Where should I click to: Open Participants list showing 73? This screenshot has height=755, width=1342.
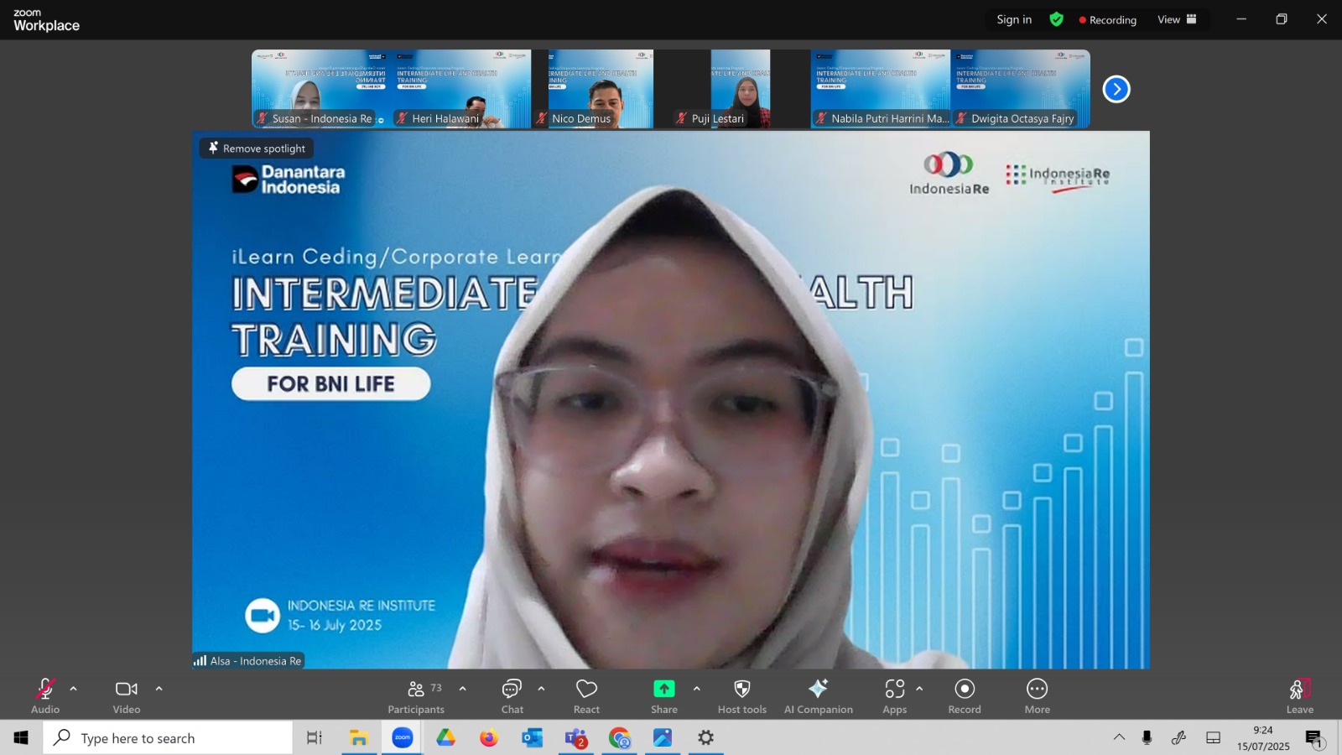tap(416, 696)
